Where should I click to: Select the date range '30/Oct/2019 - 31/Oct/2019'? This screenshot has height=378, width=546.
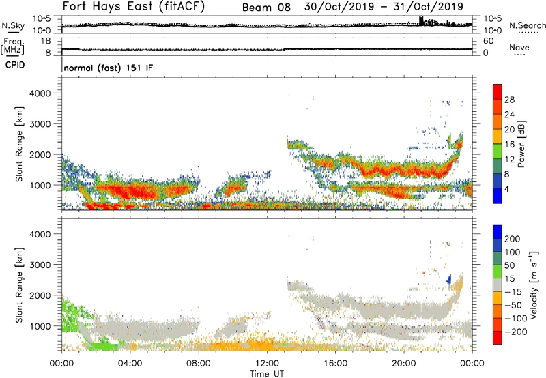pyautogui.click(x=384, y=7)
